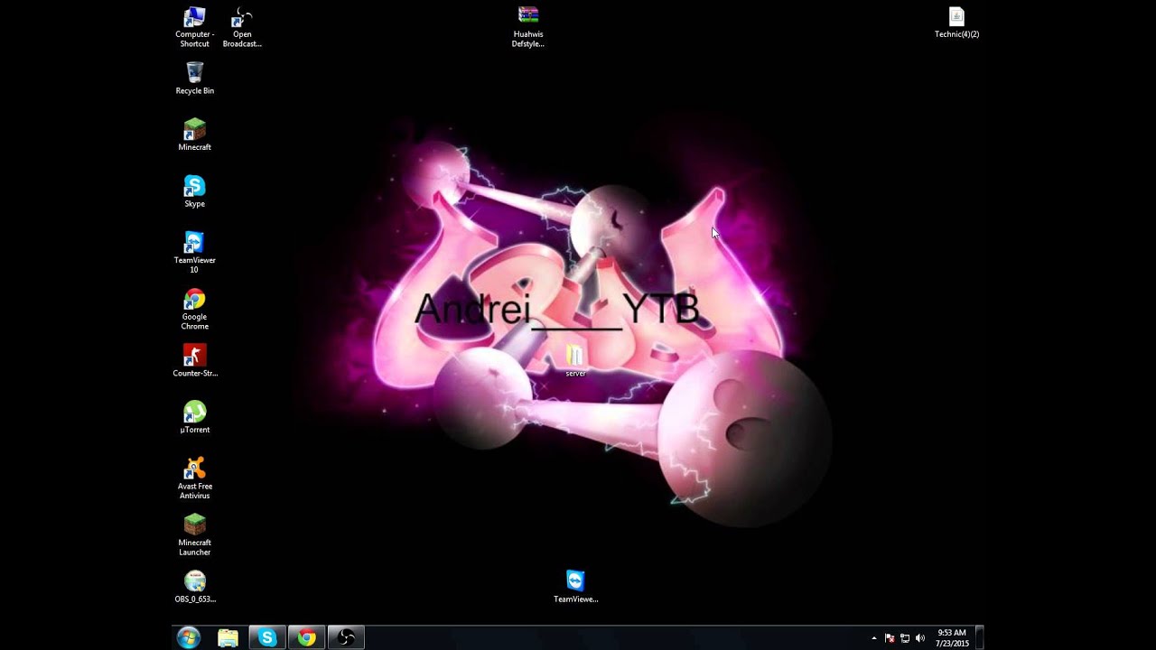The width and height of the screenshot is (1156, 650).
Task: Open Skype desktop shortcut
Action: coord(194,191)
